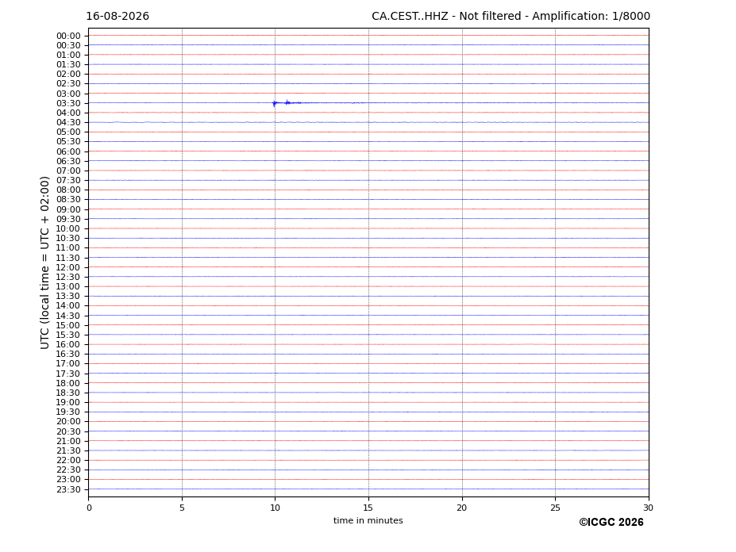
Task: Click the 04:30 time label
Action: tap(68, 122)
